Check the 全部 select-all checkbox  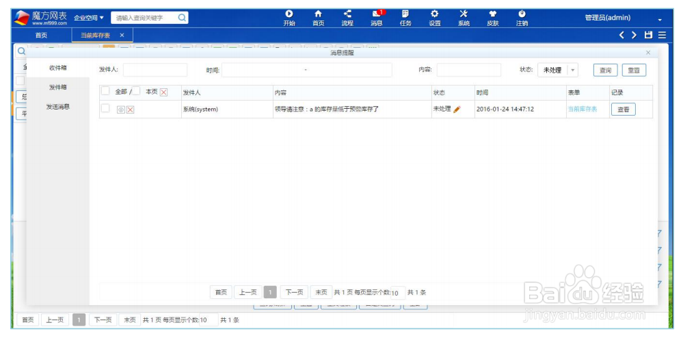(x=105, y=91)
